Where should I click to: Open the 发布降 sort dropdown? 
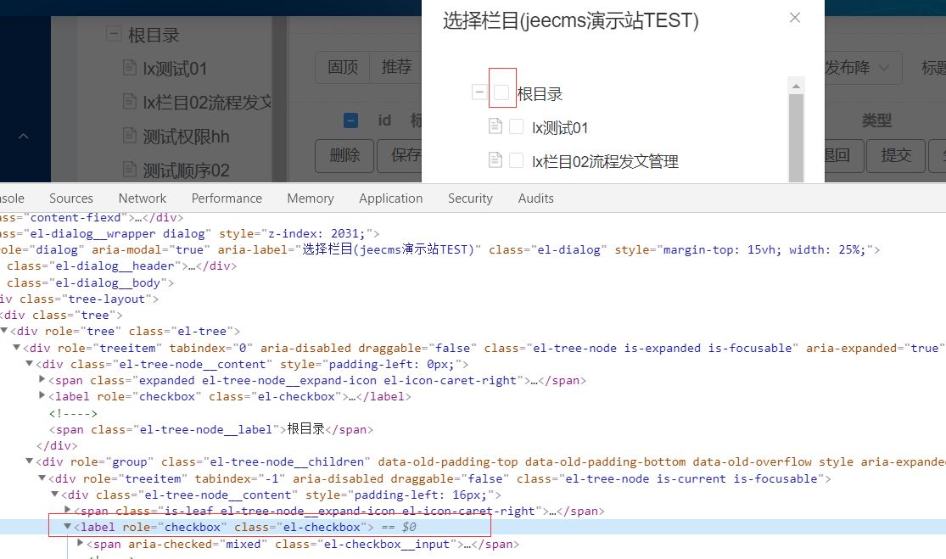tap(864, 68)
